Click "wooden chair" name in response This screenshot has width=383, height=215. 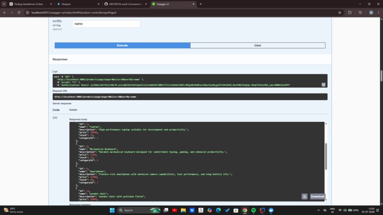(99, 194)
